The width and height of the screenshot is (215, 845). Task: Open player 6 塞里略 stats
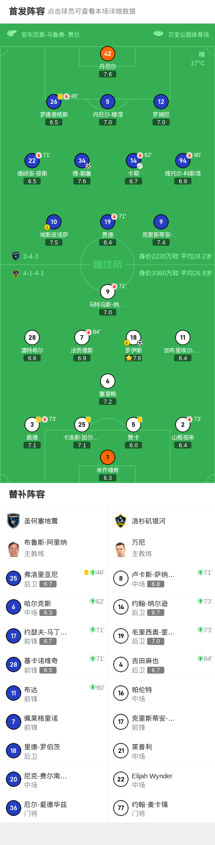click(x=108, y=381)
